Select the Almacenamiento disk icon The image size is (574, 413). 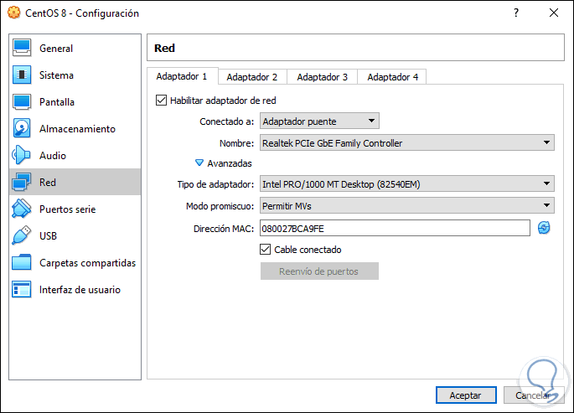[23, 129]
